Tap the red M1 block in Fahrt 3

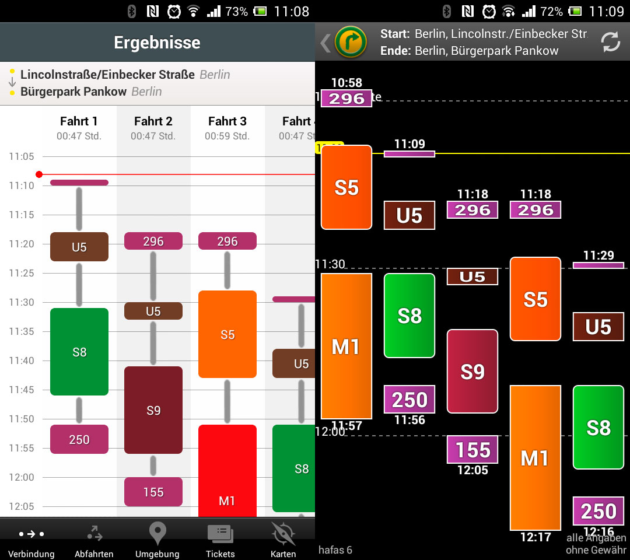(x=227, y=473)
